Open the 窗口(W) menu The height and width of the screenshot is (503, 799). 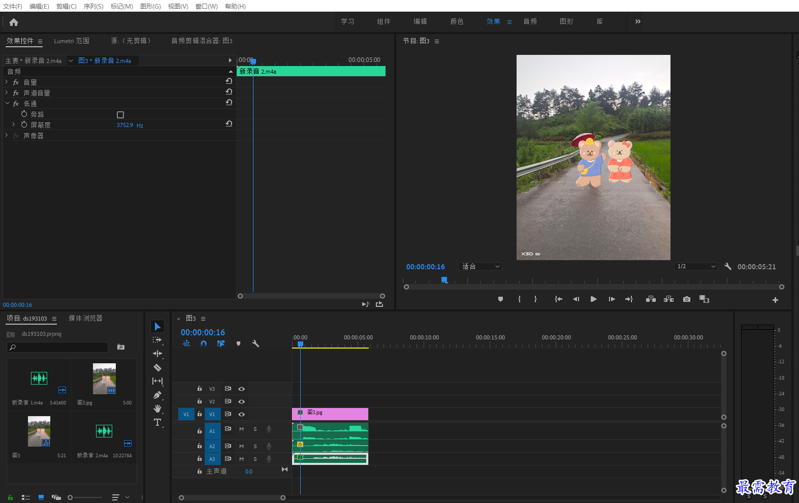206,6
